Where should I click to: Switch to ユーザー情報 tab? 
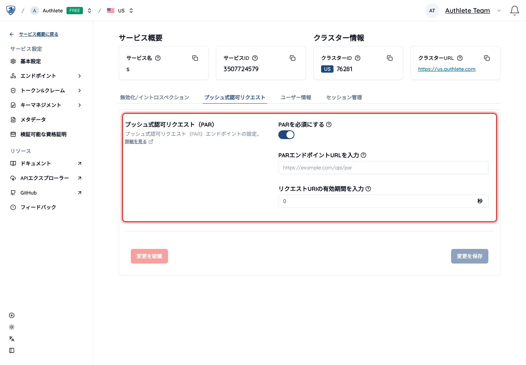[x=296, y=97]
